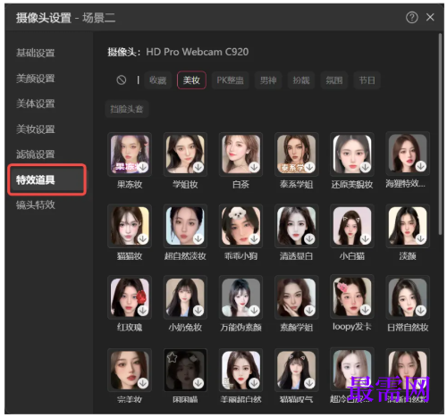Go to 基础设置 in the sidebar
447x417 pixels.
coord(36,53)
